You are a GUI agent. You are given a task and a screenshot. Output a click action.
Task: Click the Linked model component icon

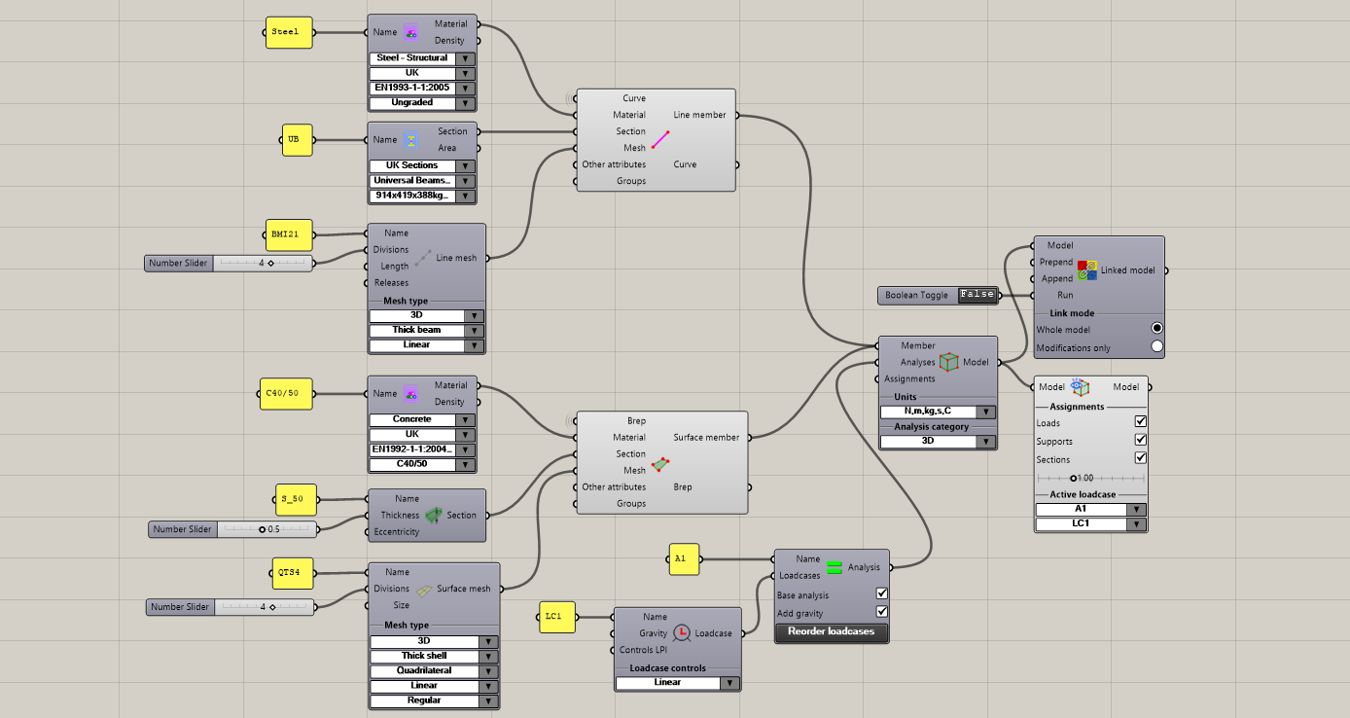pyautogui.click(x=1087, y=270)
